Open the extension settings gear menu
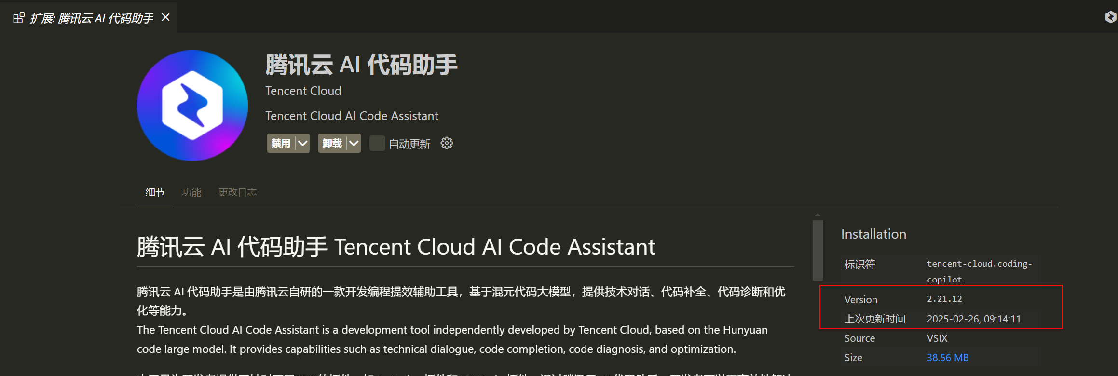The height and width of the screenshot is (376, 1118). [447, 143]
